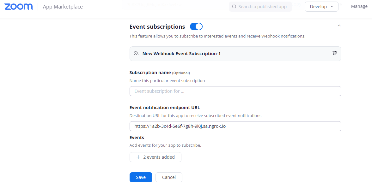Screen dimensions: 372x183
Task: Click the Subscription name input field
Action: pos(235,91)
